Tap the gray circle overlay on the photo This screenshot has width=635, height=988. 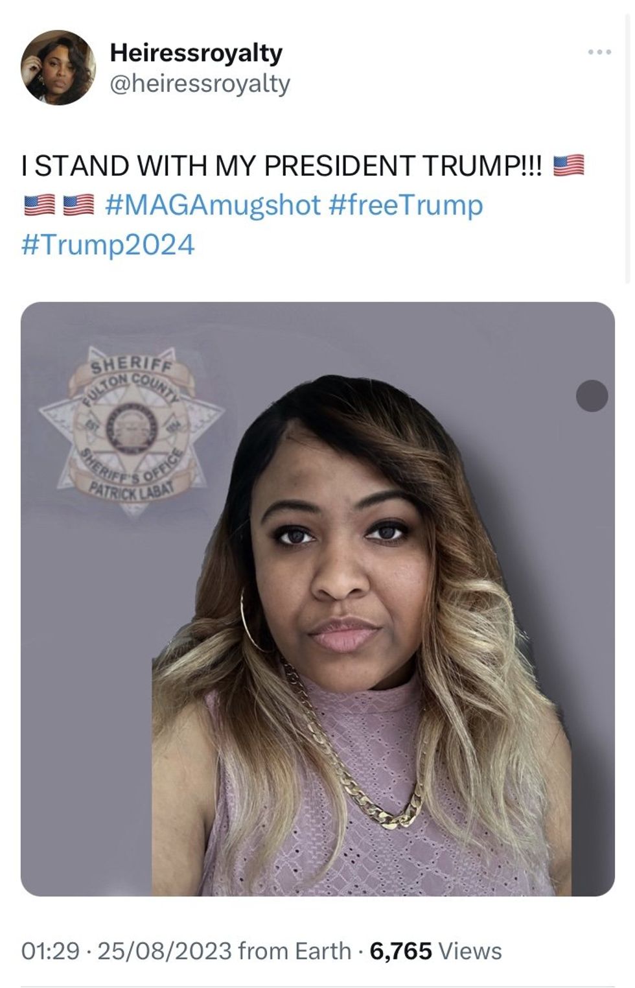click(x=592, y=395)
